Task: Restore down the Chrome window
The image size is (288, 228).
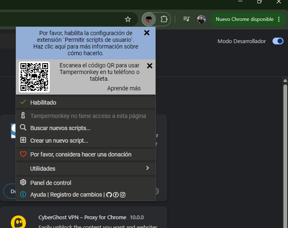Action: [259, 2]
